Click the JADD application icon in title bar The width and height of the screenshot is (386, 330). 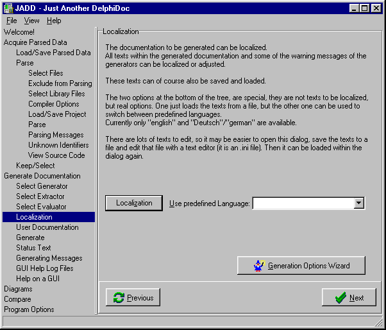8,8
